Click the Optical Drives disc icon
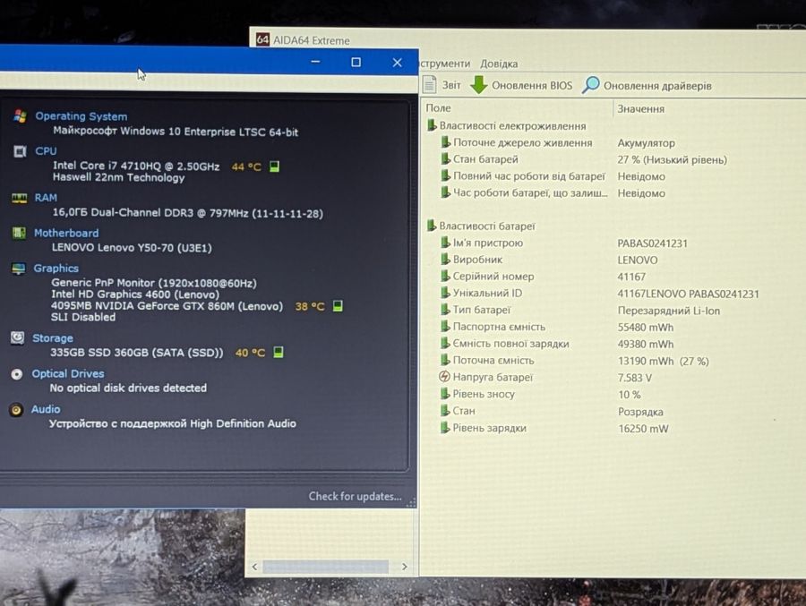 point(16,373)
